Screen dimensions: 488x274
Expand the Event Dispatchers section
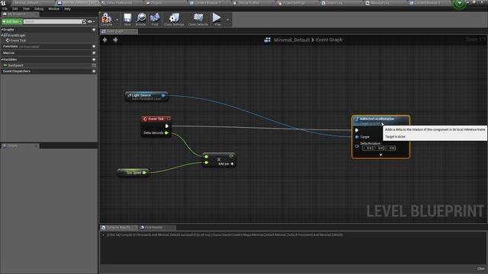[17, 71]
